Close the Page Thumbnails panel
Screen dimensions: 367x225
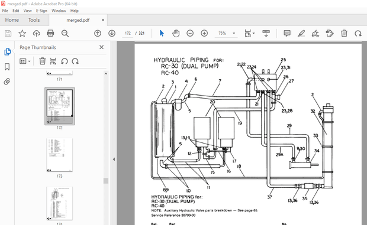[x=101, y=47]
